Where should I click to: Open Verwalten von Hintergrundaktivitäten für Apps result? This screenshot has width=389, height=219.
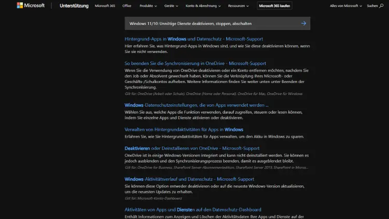point(184,129)
